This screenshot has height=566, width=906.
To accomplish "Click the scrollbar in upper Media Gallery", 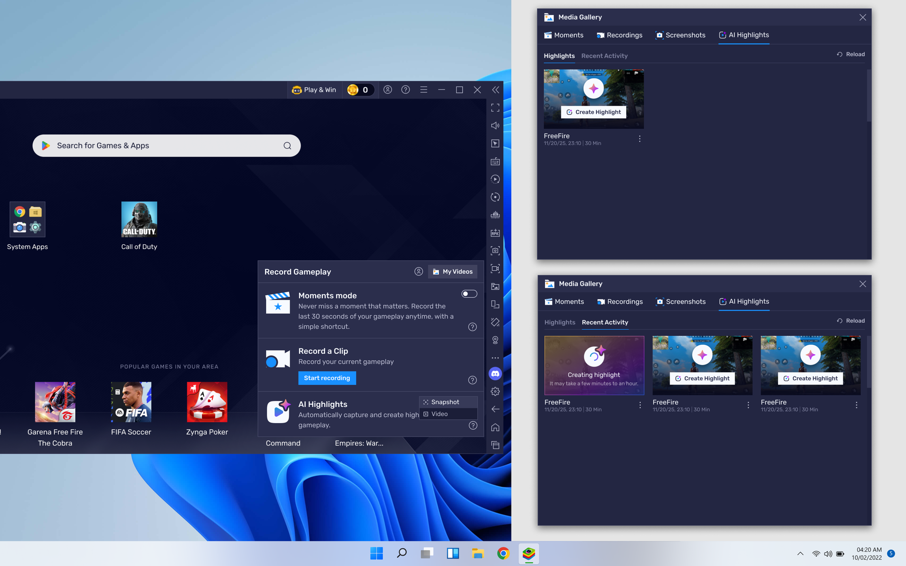I will (869, 96).
